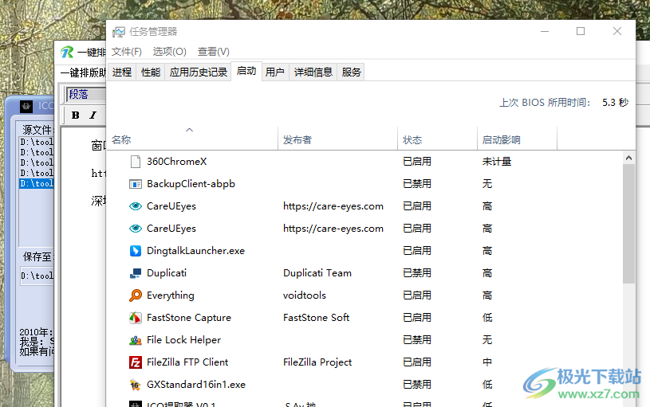The image size is (650, 407).
Task: Click 已启用 status of Everything
Action: [417, 295]
